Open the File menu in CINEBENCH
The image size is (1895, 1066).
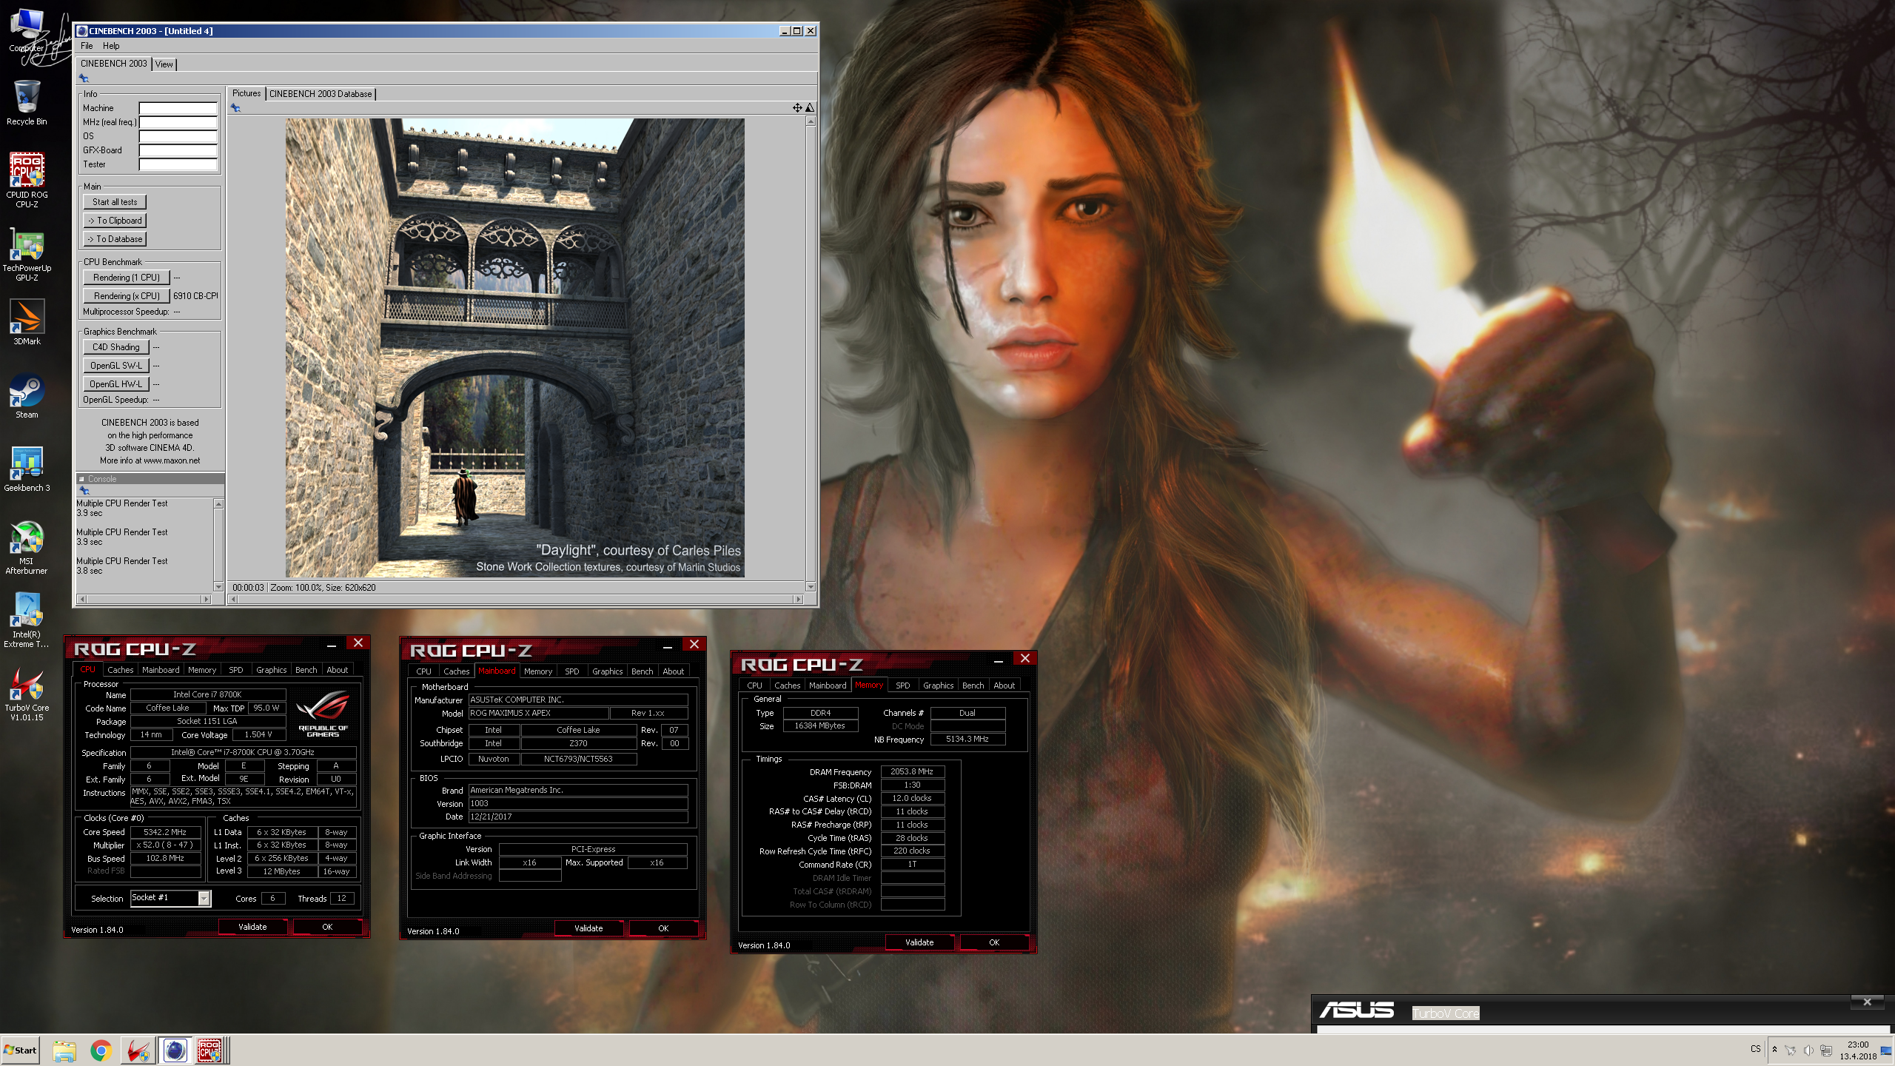87,46
